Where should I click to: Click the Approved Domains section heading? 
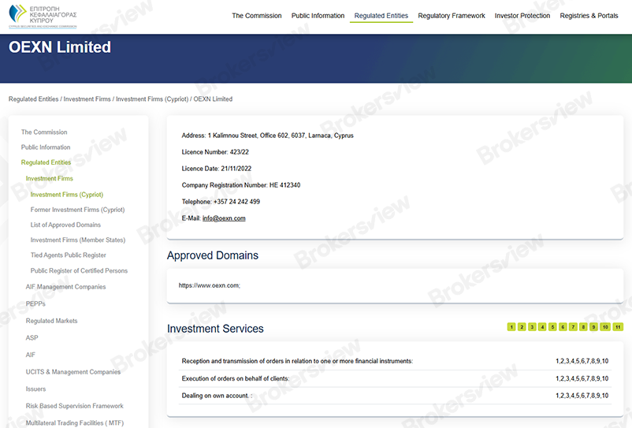pyautogui.click(x=213, y=255)
